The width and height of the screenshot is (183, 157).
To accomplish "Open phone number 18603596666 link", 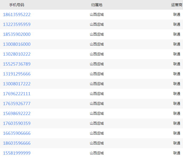I will point(17,143).
